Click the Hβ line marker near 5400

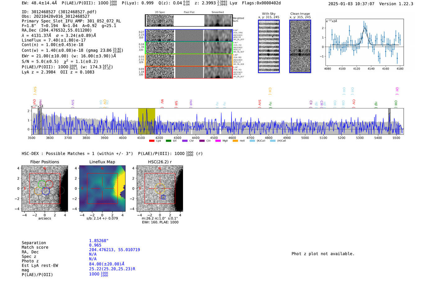point(376,104)
